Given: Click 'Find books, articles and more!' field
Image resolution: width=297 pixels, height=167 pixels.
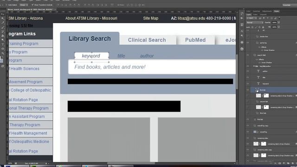Looking at the screenshot, I should click(152, 67).
